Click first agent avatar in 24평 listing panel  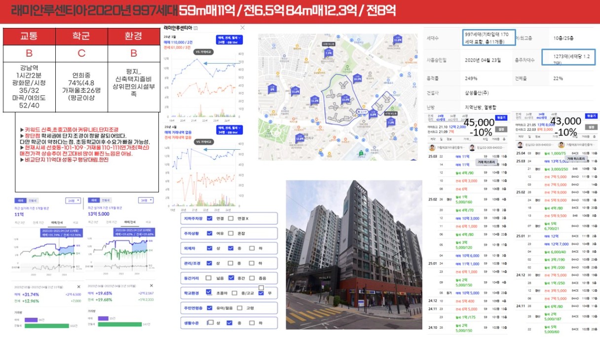432,147
